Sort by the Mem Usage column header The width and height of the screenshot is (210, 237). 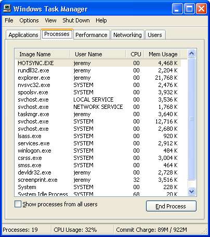tap(162, 54)
